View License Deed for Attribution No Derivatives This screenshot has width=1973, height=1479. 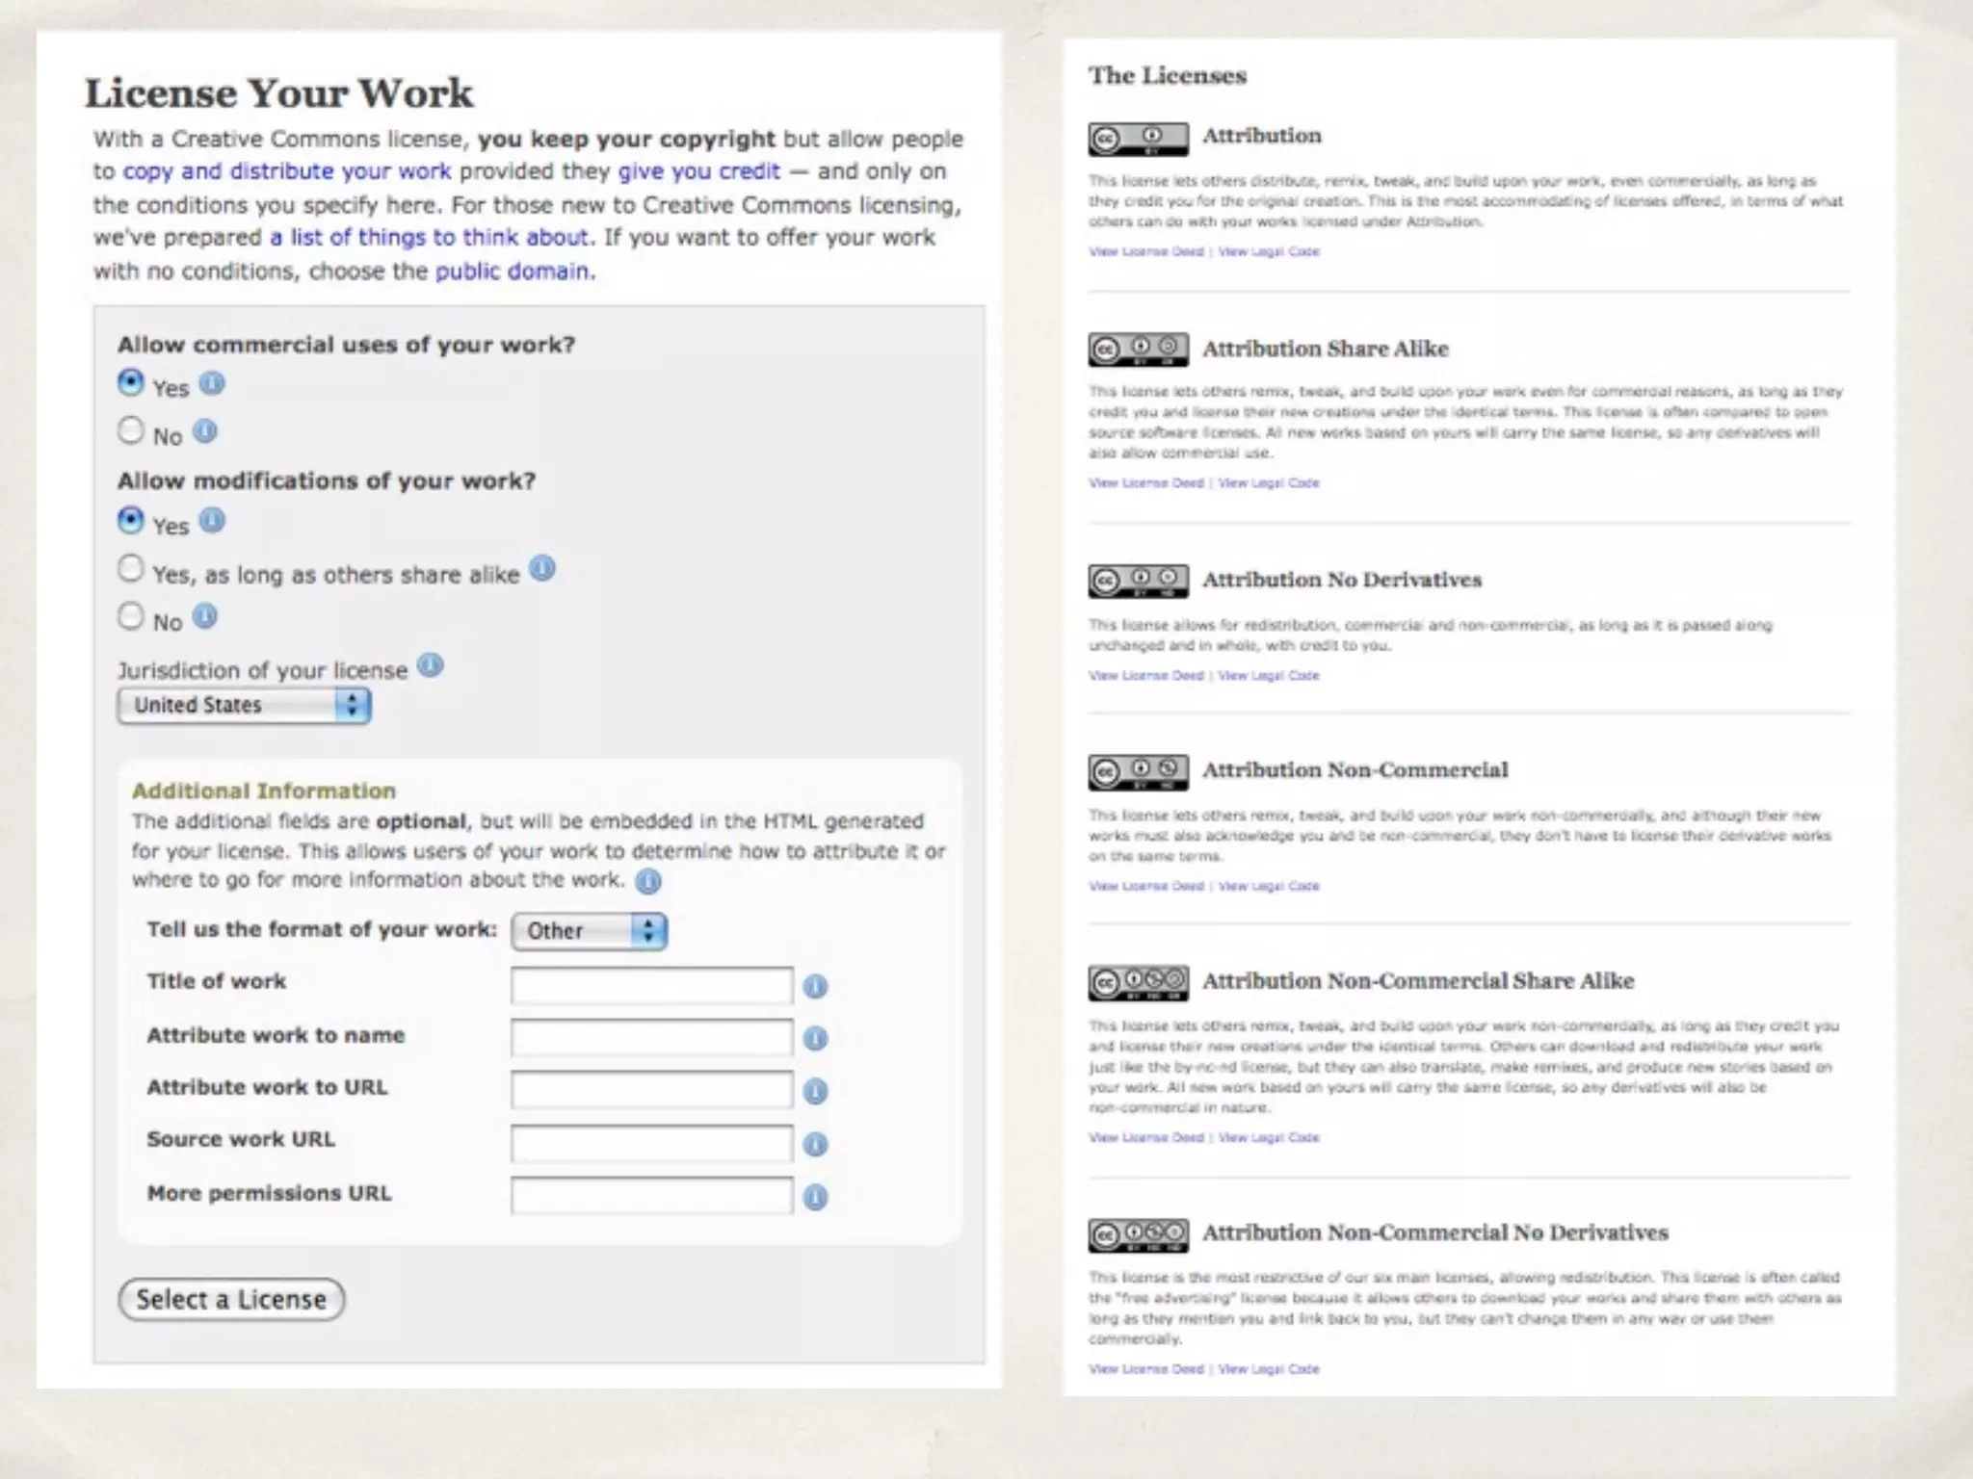(1146, 676)
